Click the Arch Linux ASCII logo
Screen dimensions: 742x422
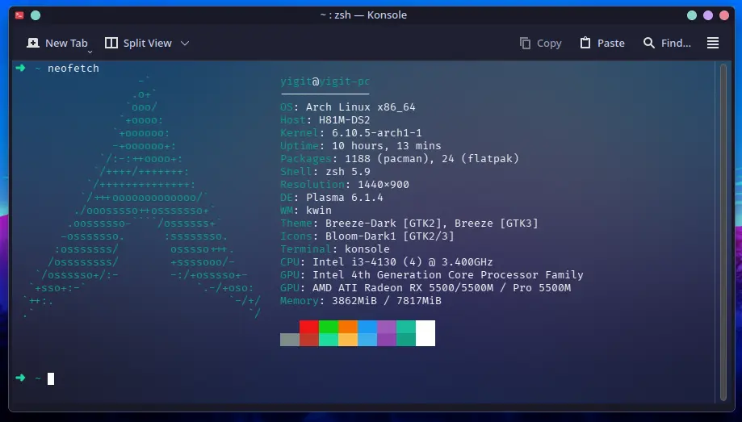[142, 197]
